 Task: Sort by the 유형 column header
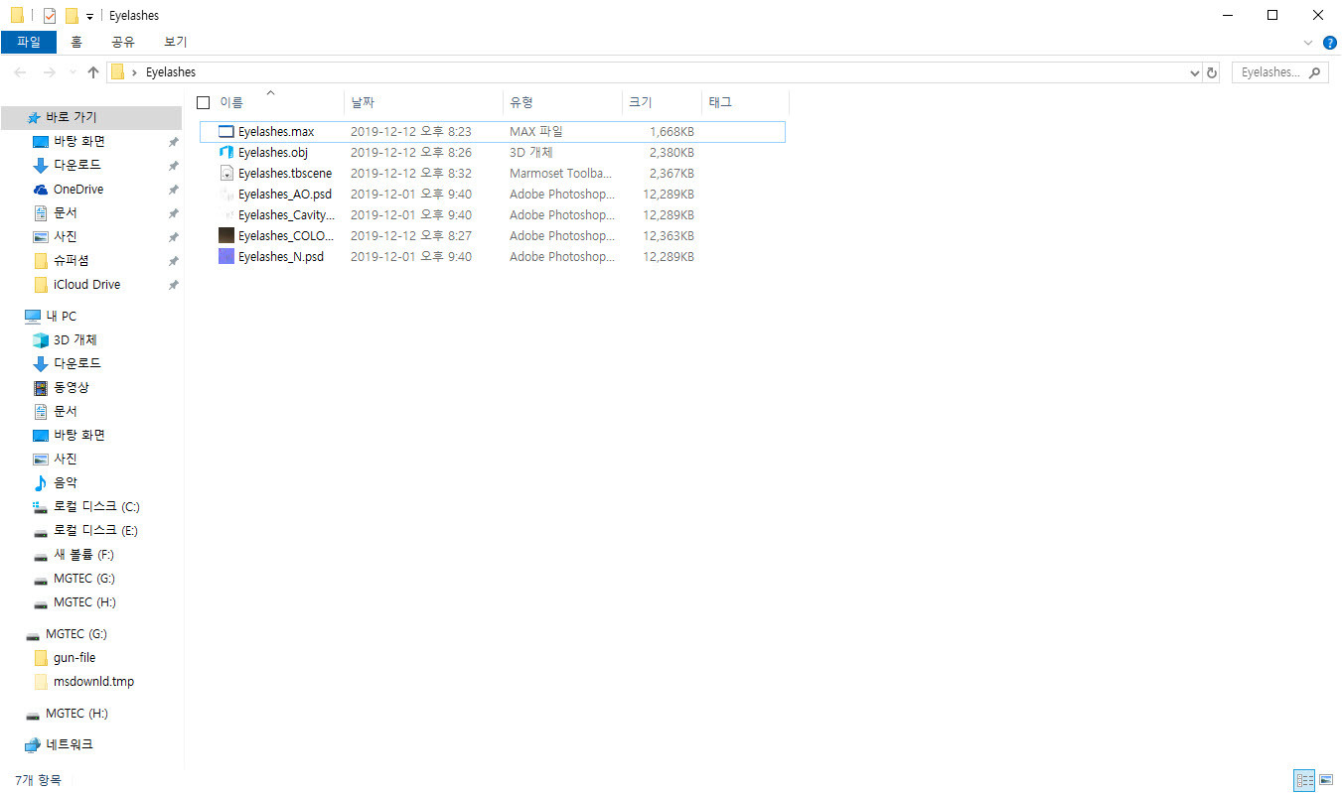(522, 102)
